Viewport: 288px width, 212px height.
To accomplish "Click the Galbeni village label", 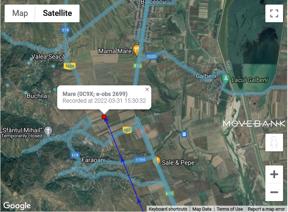I will pyautogui.click(x=206, y=76).
